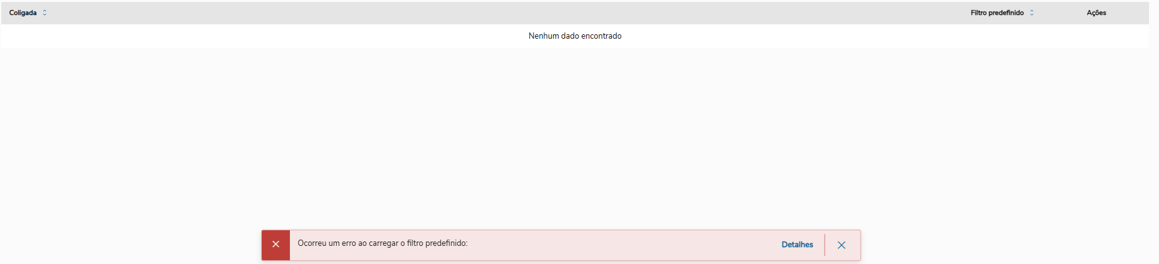Click the blank middle of the table header bar

click(x=500, y=12)
